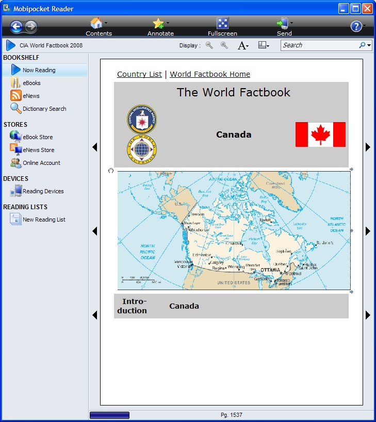Click into the Search field
376x422 pixels.
(319, 45)
